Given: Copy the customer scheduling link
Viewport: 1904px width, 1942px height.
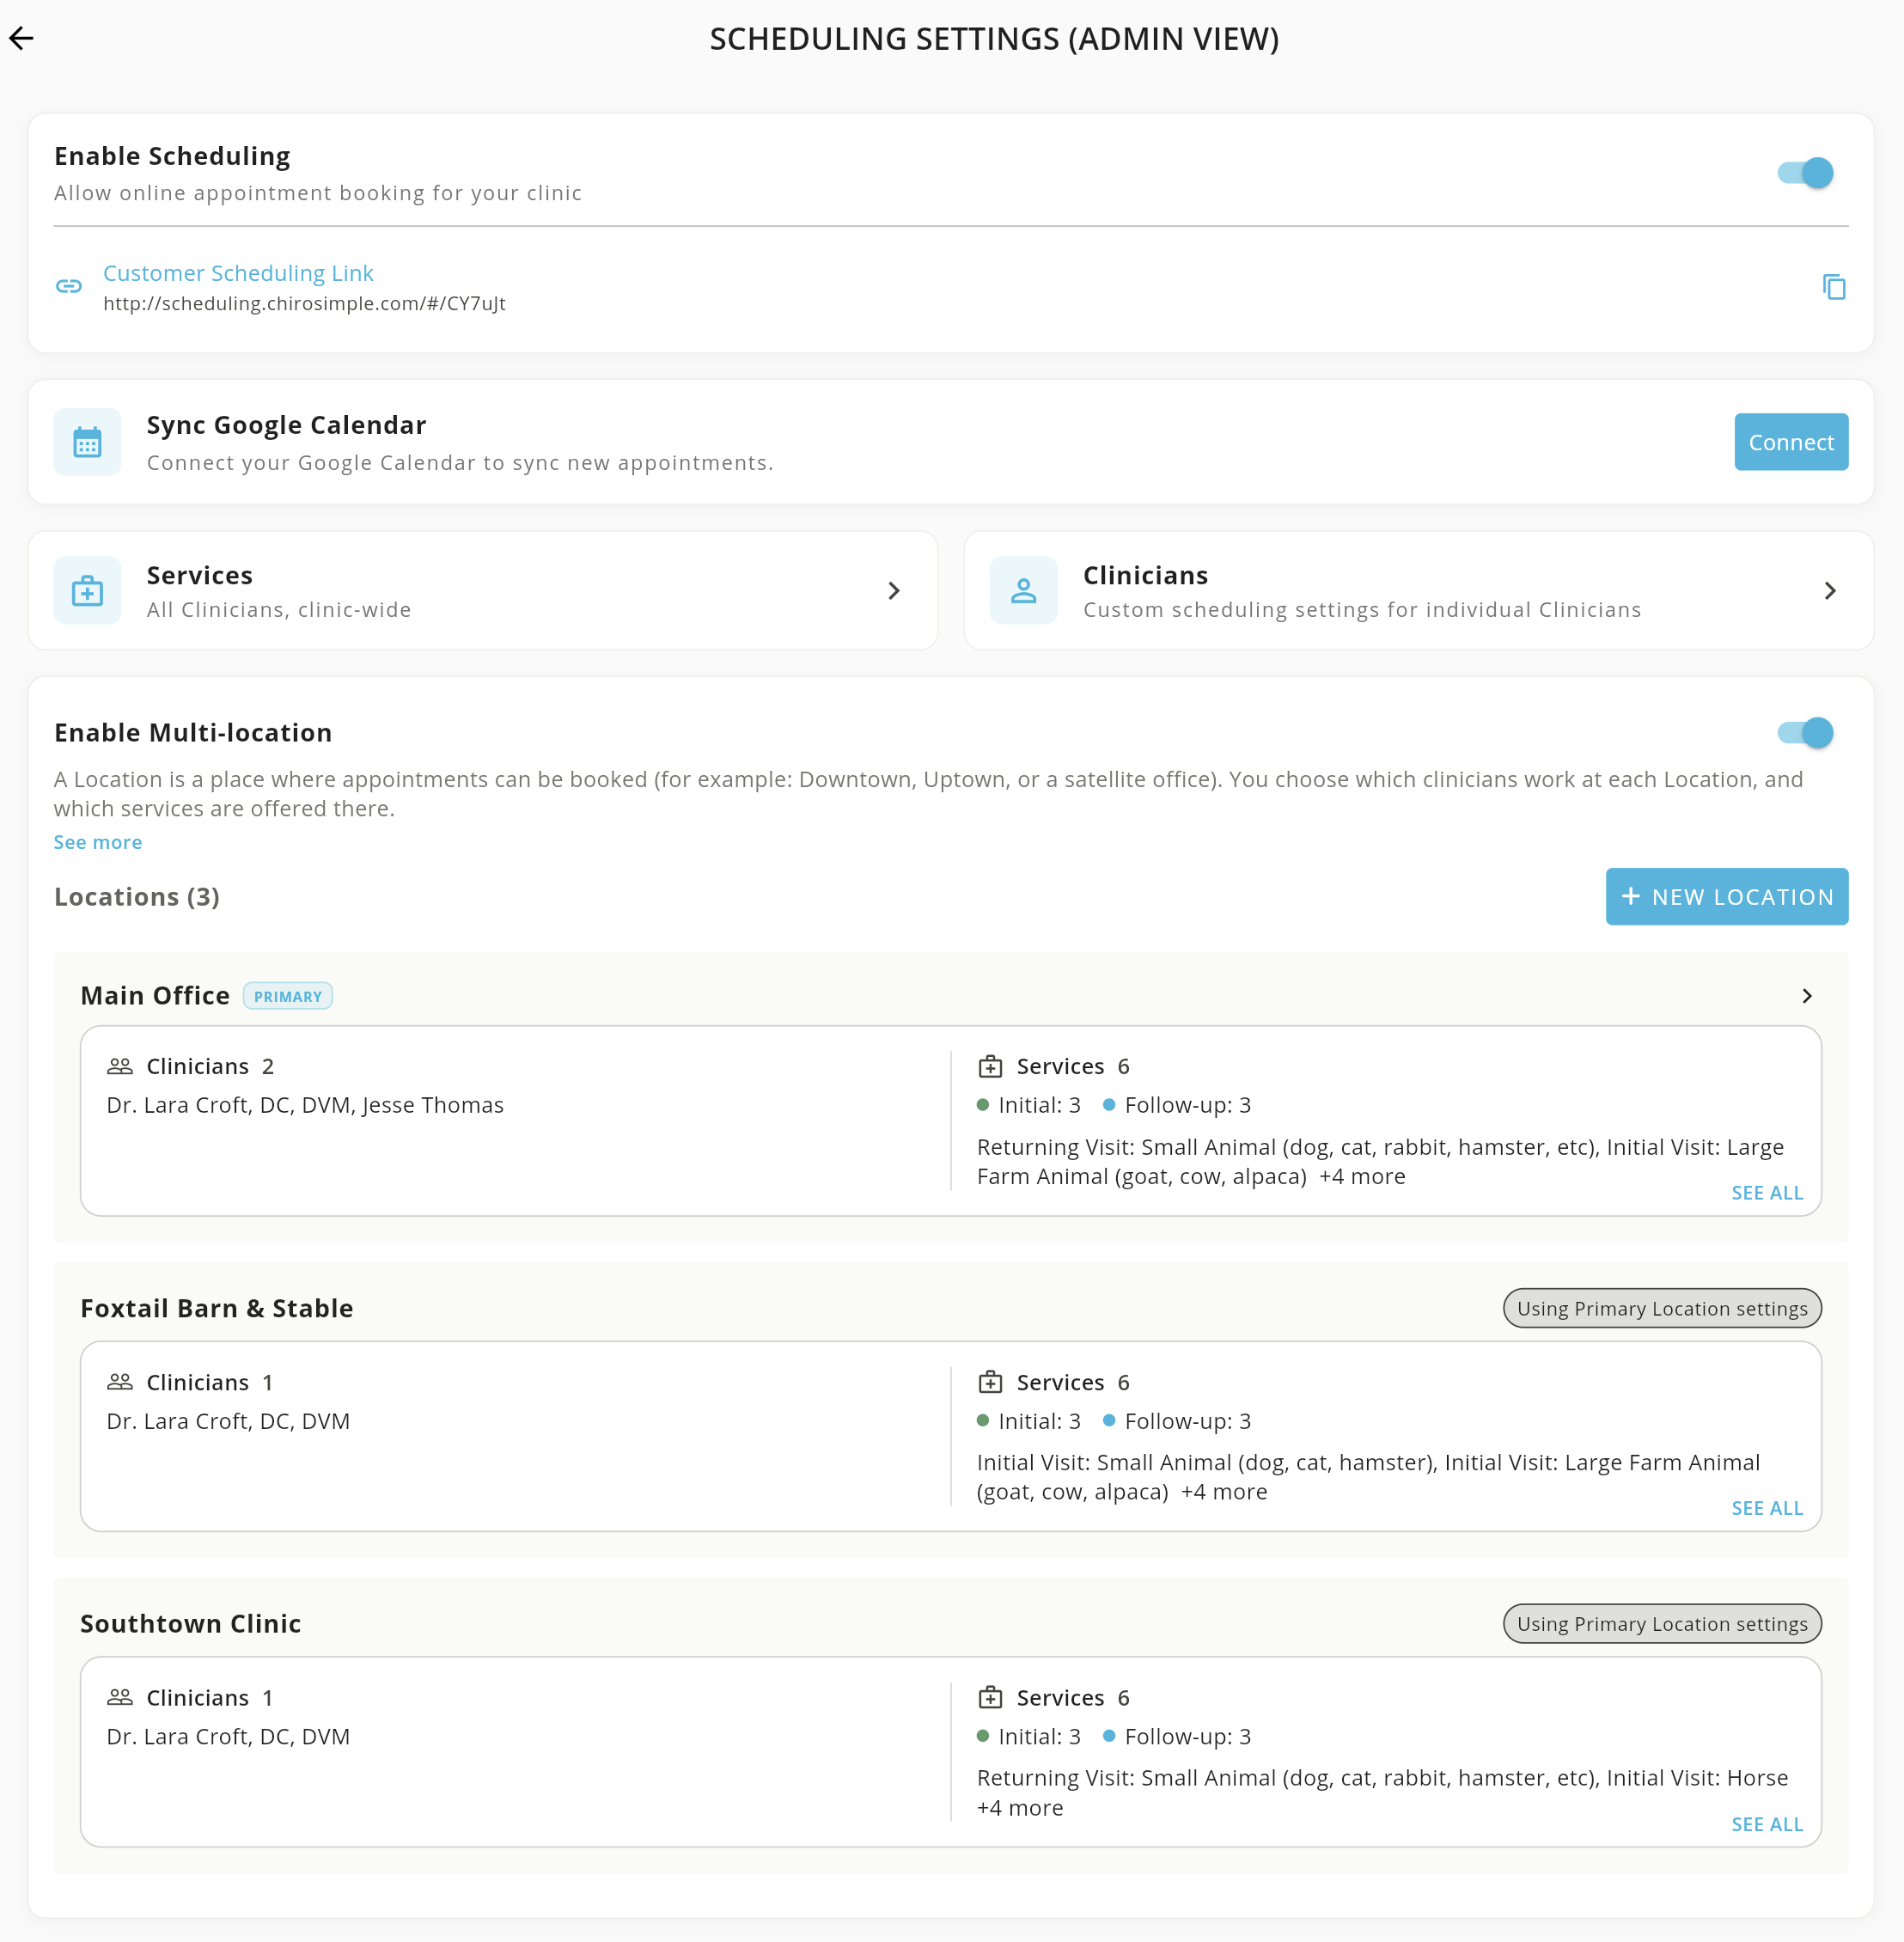Looking at the screenshot, I should point(1833,287).
